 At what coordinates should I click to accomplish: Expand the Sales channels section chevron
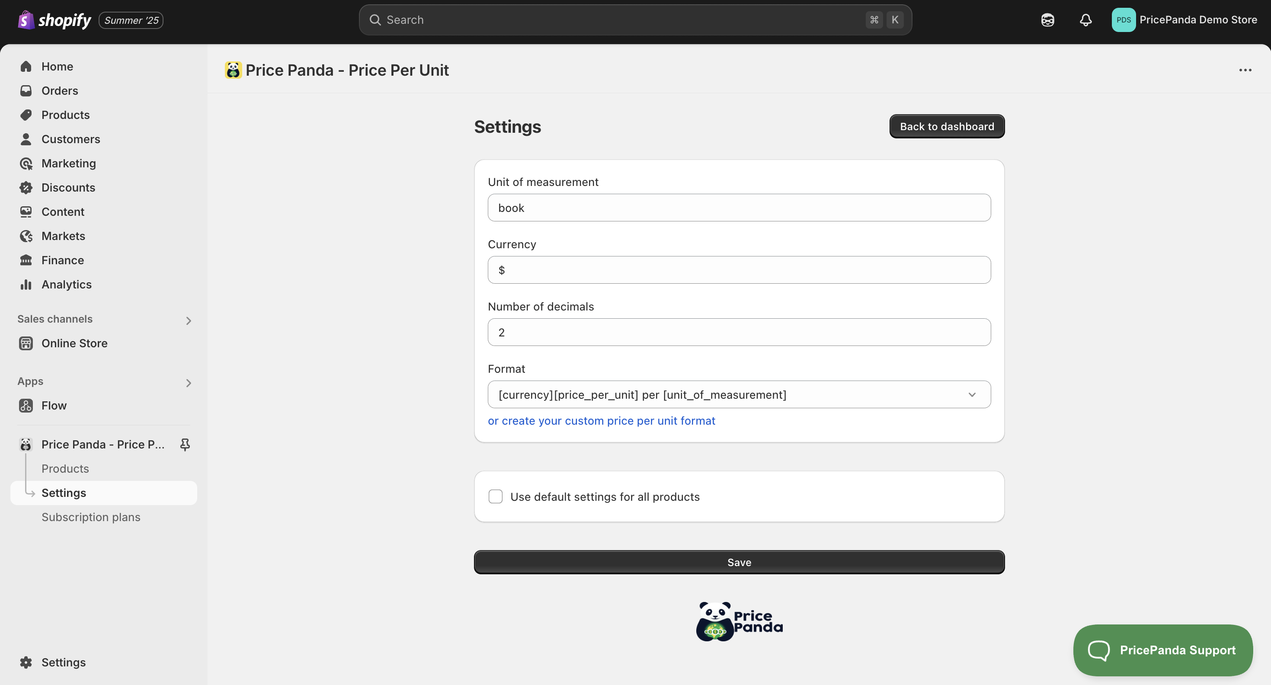coord(189,321)
